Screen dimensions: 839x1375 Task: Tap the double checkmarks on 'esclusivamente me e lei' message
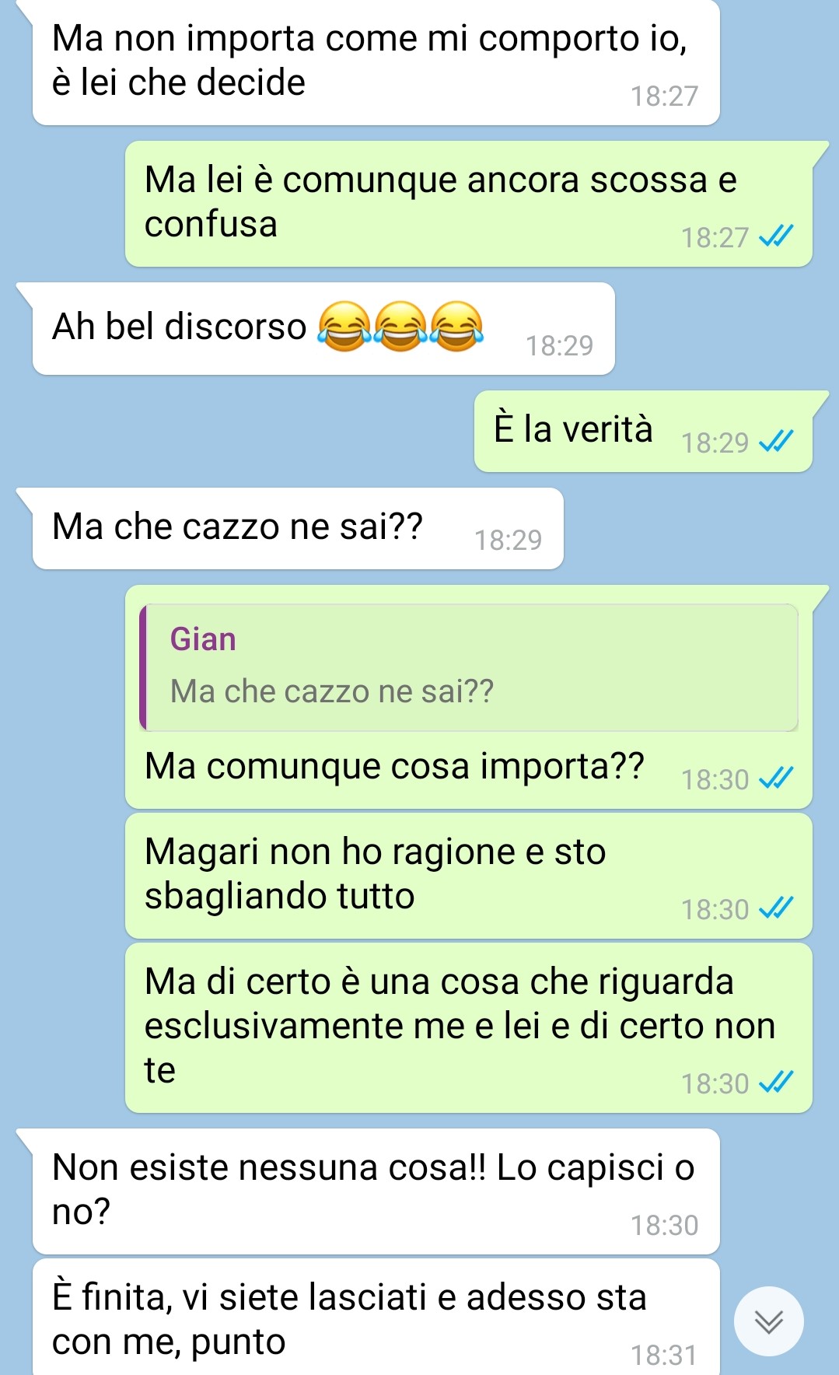click(776, 1082)
